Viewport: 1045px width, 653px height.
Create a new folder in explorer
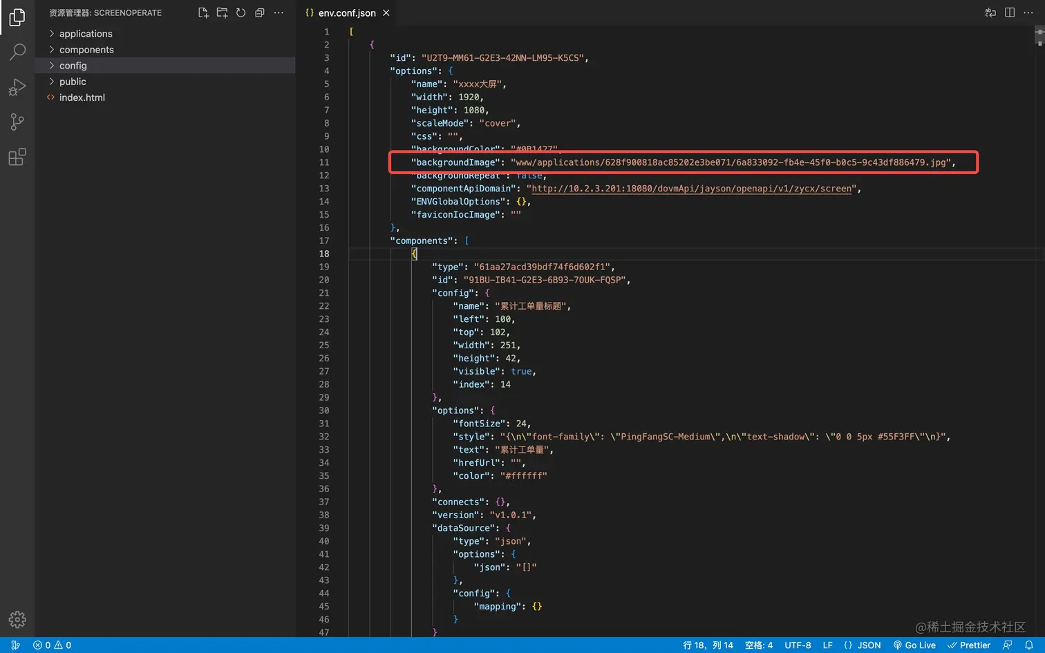pos(222,12)
